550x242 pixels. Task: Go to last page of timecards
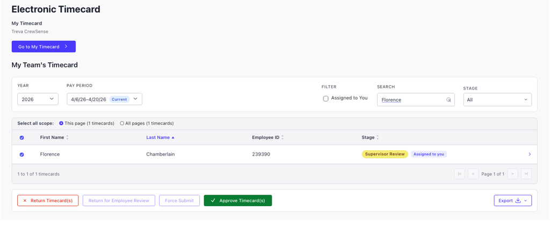tap(526, 174)
